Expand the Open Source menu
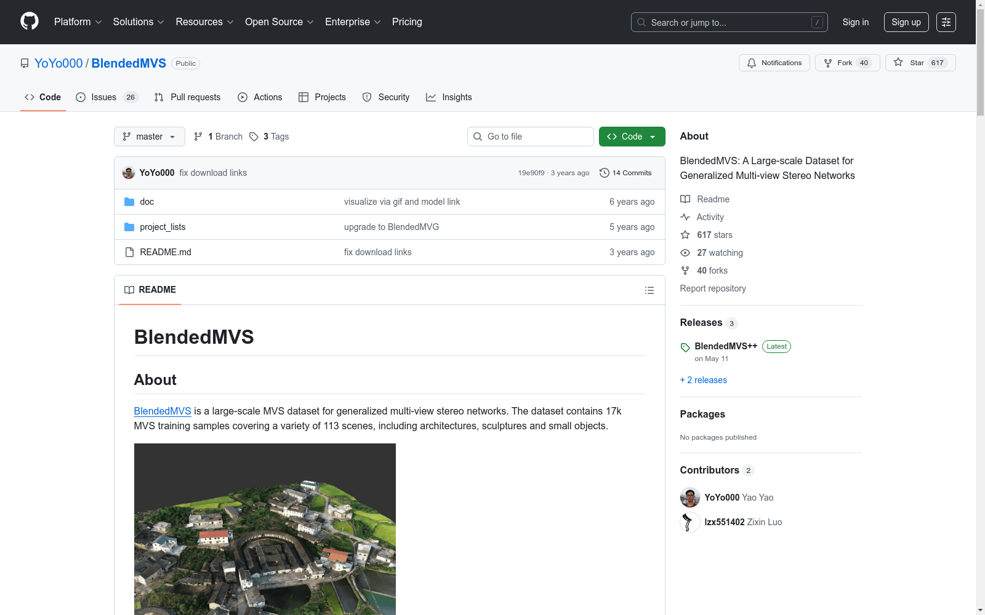985x615 pixels. 279,22
